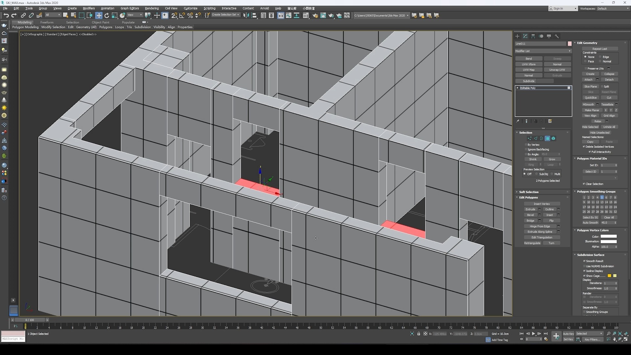Toggle the Percent Snap icon
The image size is (631, 355).
pyautogui.click(x=190, y=15)
